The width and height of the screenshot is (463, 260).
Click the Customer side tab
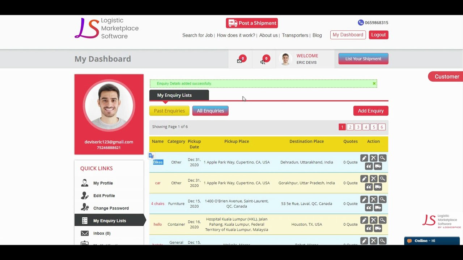pos(446,77)
